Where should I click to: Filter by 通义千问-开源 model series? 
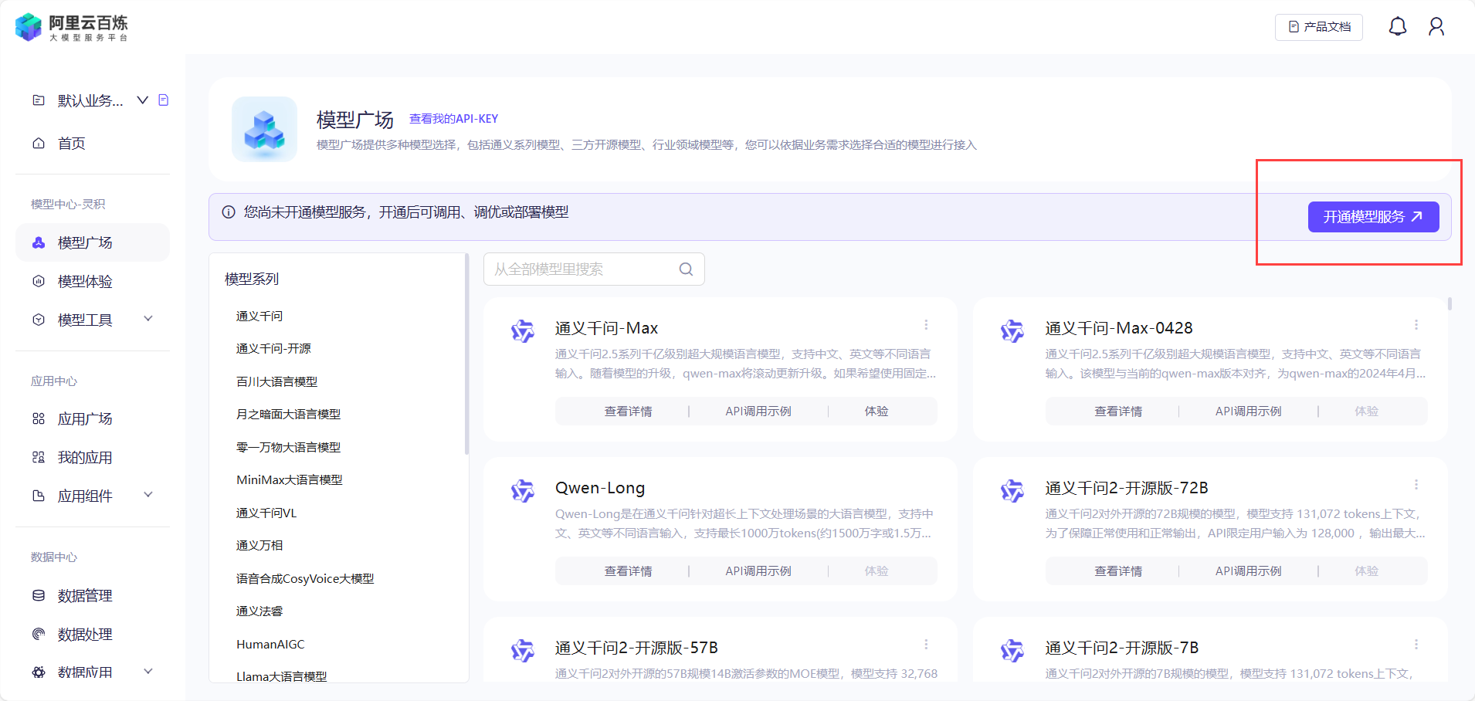(273, 348)
